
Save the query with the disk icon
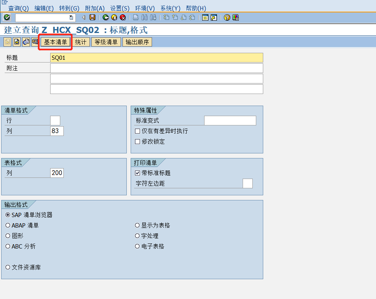coord(92,17)
